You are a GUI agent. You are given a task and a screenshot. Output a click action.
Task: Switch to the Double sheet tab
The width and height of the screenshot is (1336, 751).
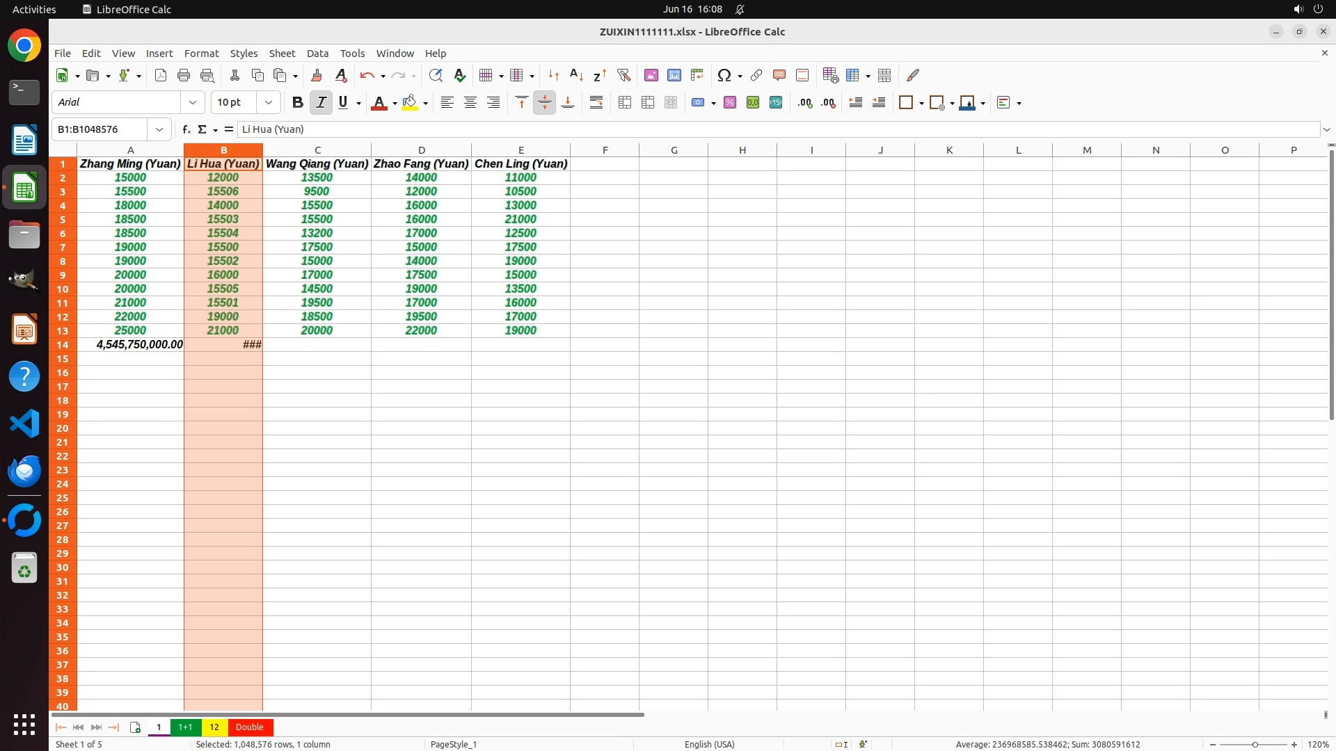coord(249,727)
